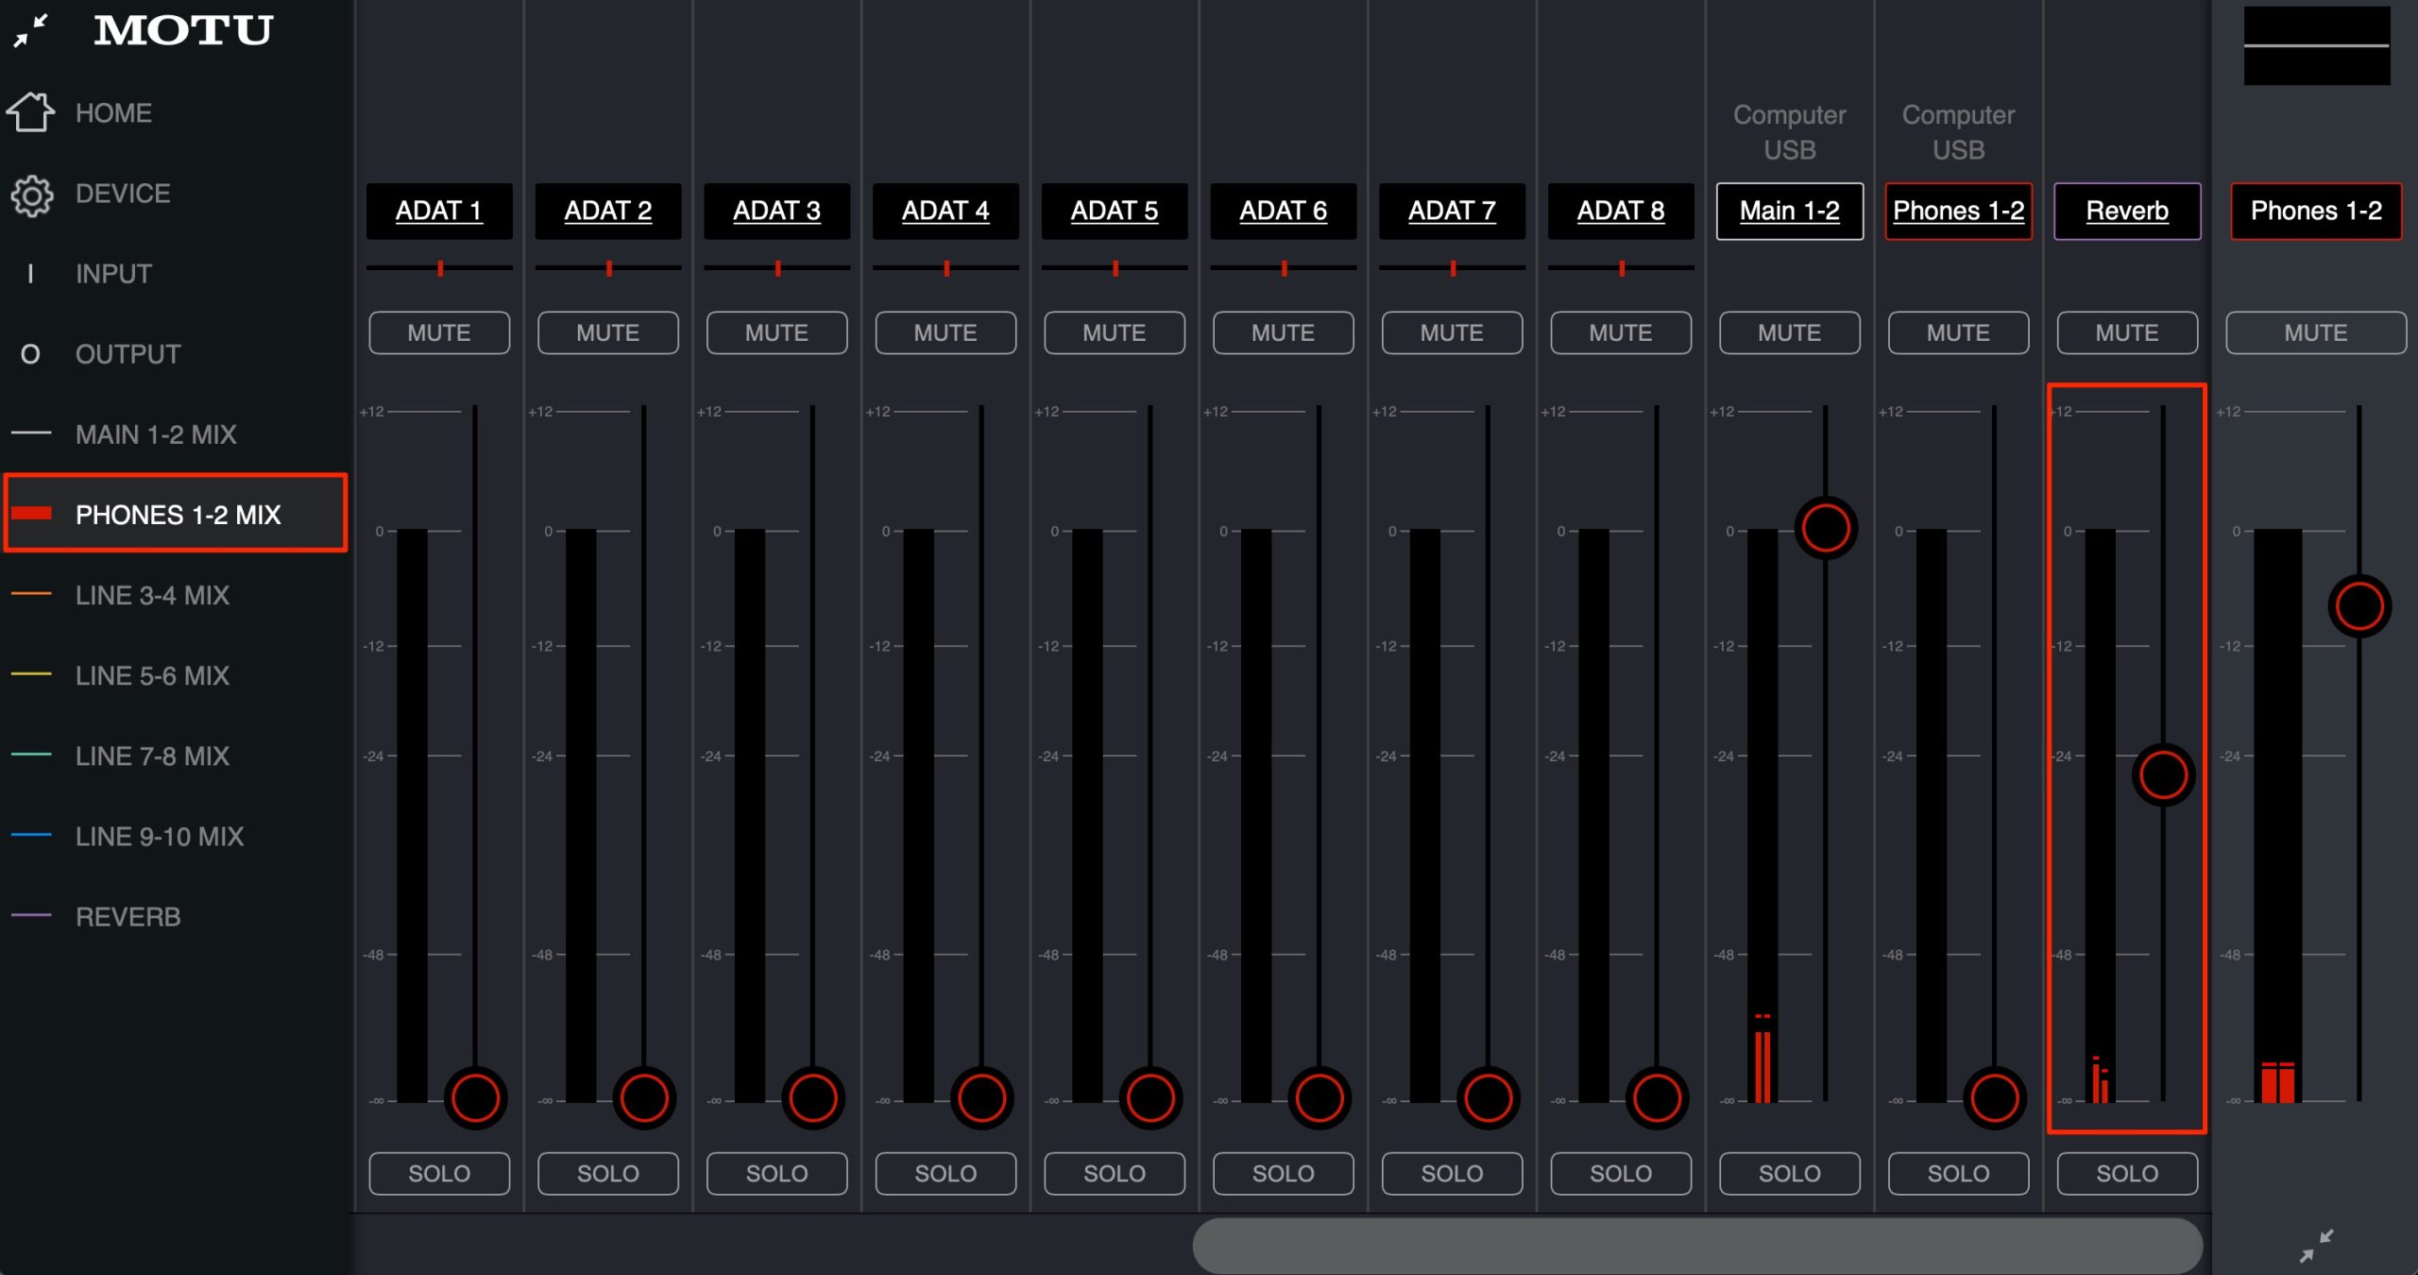2418x1275 pixels.
Task: Click the ADAT 6 channel name
Action: 1284,211
